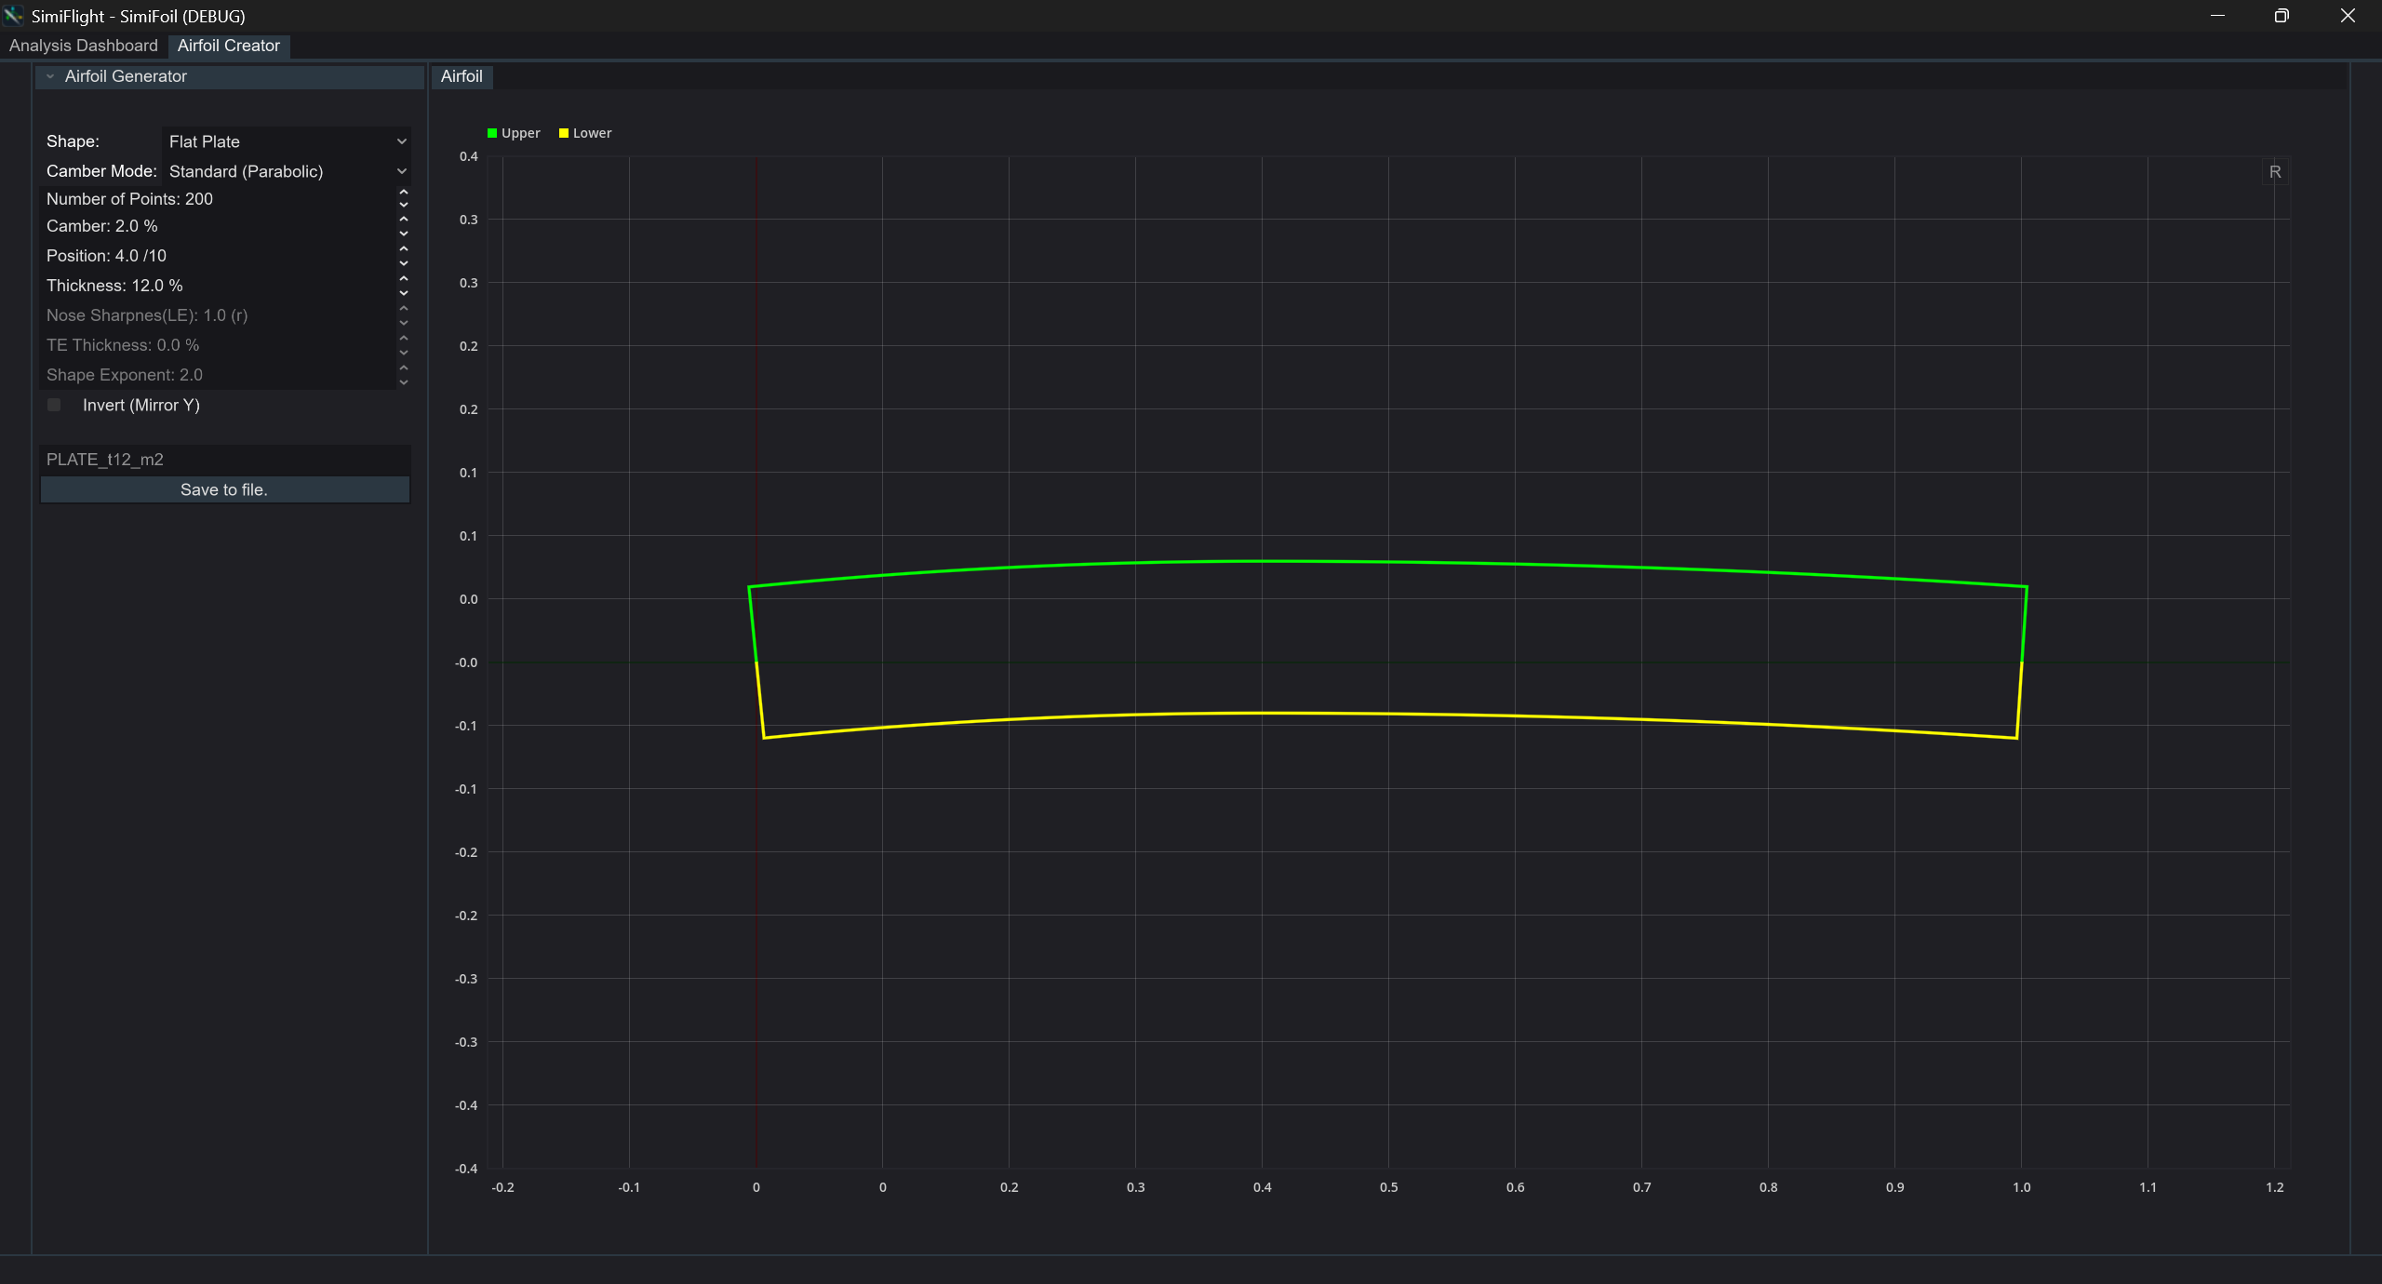Open the Shape dropdown showing Flat Plate
The height and width of the screenshot is (1284, 2382).
286,141
